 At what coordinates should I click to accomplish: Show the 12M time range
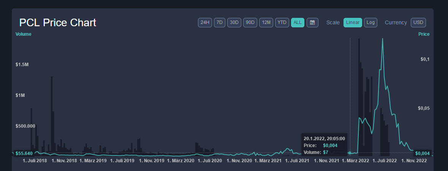[266, 22]
